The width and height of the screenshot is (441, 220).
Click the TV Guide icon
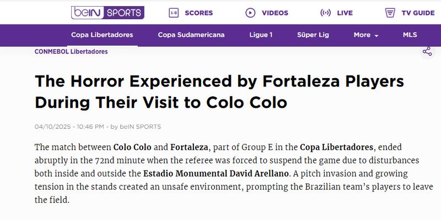[390, 12]
